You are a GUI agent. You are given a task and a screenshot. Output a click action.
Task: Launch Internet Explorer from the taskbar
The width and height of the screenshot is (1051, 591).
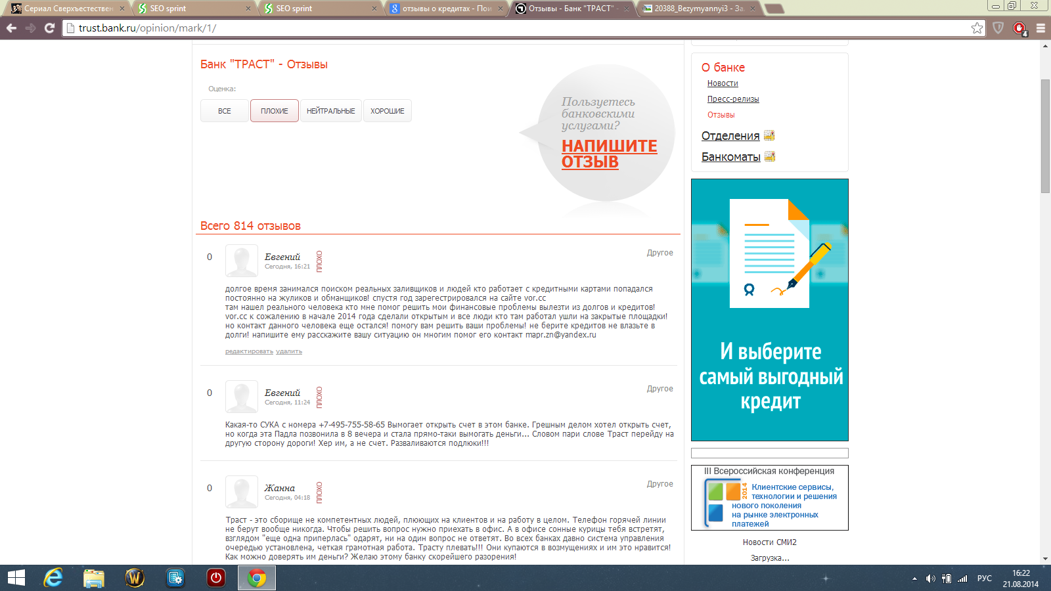[x=53, y=578]
